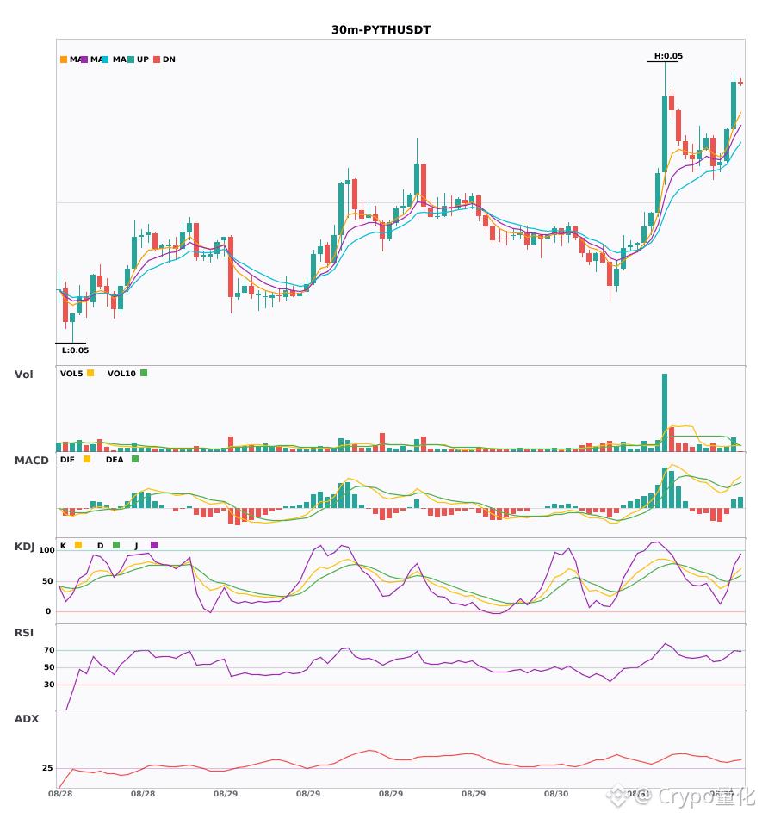Select the RSI panel label
The width and height of the screenshot is (762, 818).
(x=24, y=633)
